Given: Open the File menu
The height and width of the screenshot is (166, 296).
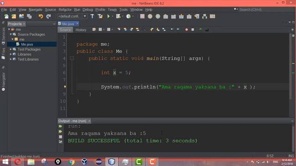Looking at the screenshot, I should pyautogui.click(x=4, y=10).
